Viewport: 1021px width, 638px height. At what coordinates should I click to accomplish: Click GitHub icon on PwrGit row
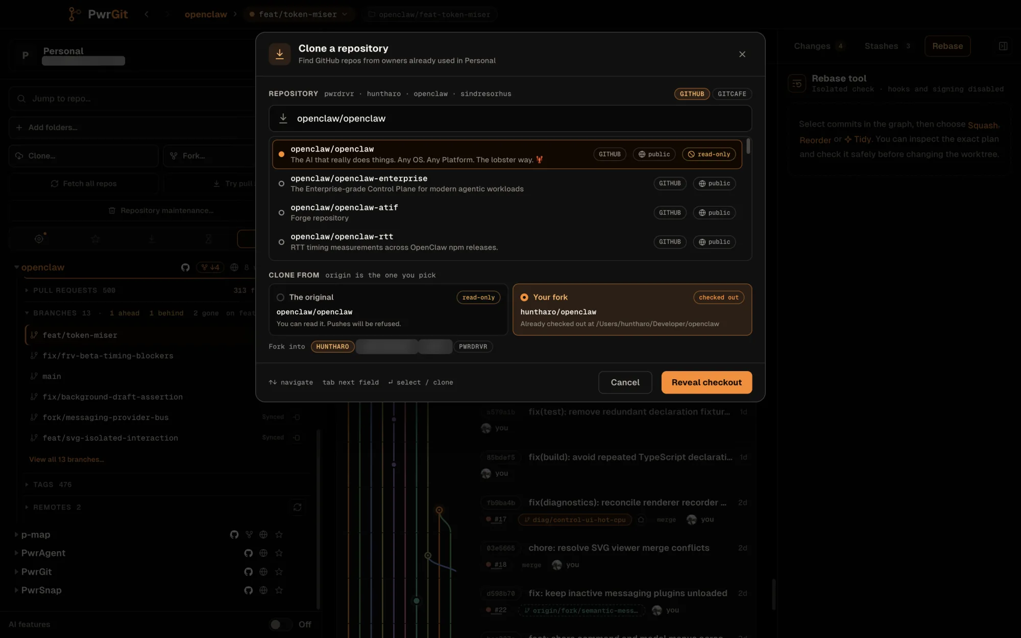249,572
